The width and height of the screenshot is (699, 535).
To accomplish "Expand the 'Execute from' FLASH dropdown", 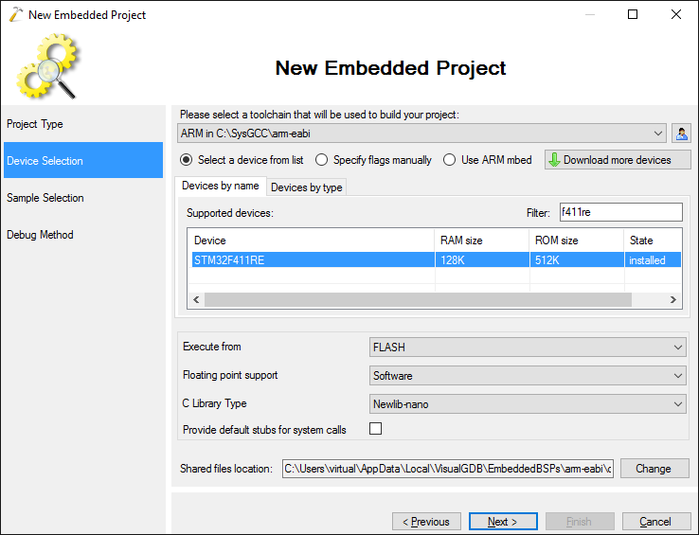I will tap(528, 347).
